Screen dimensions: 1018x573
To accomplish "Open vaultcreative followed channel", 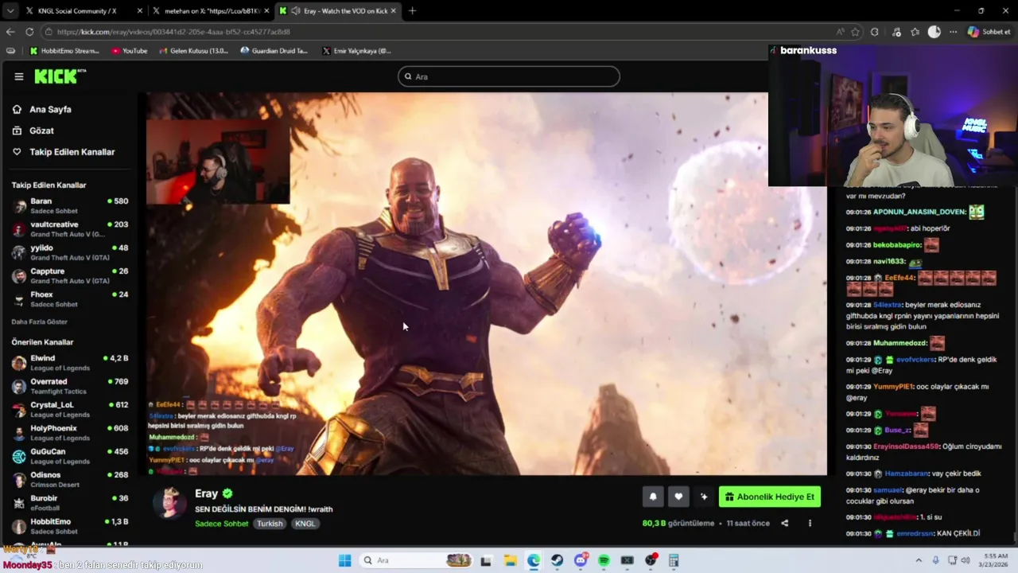I will pos(70,229).
